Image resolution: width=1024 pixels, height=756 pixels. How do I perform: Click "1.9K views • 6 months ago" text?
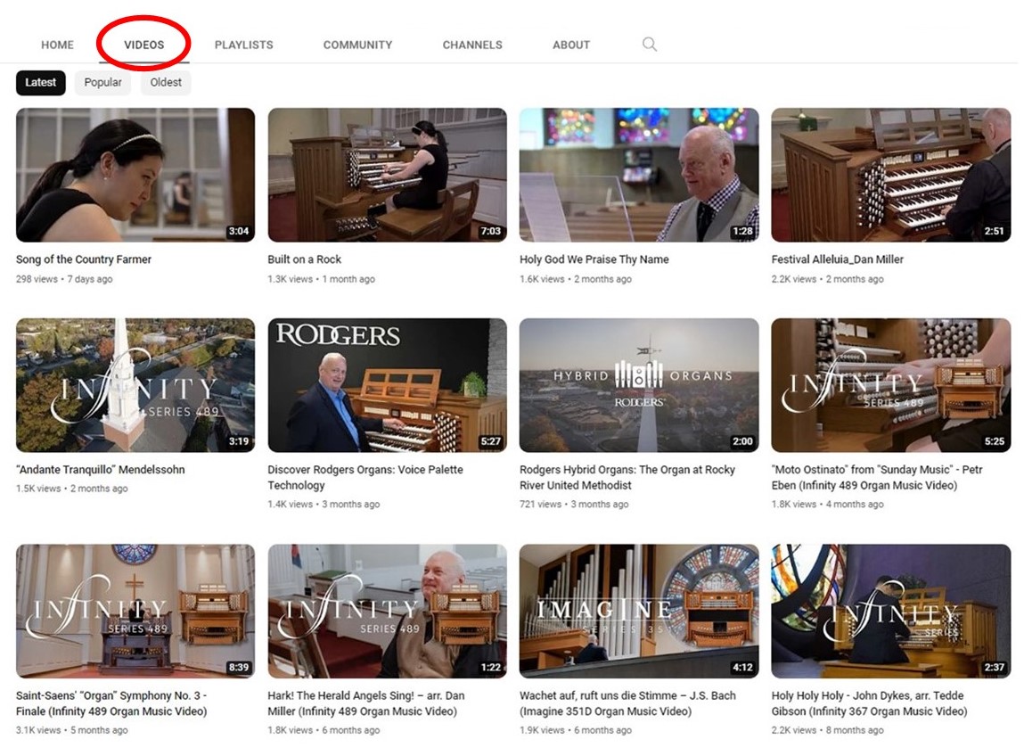click(x=576, y=730)
